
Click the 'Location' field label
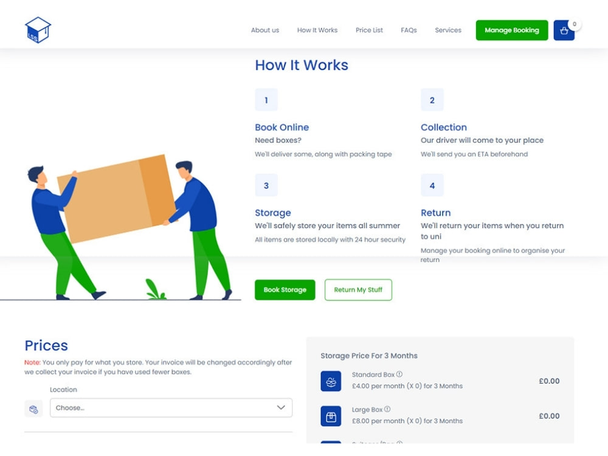(x=64, y=389)
